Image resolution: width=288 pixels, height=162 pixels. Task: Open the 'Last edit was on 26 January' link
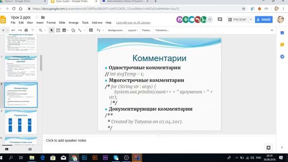tap(133, 22)
